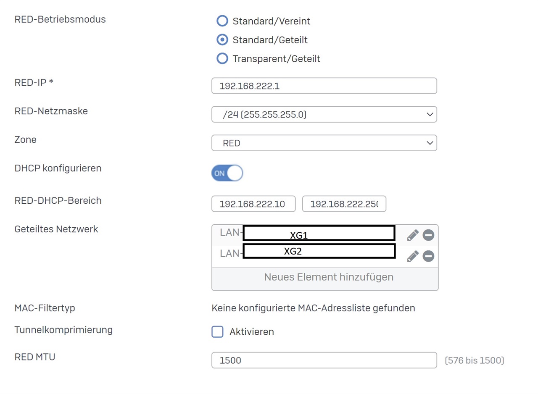The image size is (538, 394).
Task: Remove the LAN XG1 shared network entry
Action: tap(428, 235)
